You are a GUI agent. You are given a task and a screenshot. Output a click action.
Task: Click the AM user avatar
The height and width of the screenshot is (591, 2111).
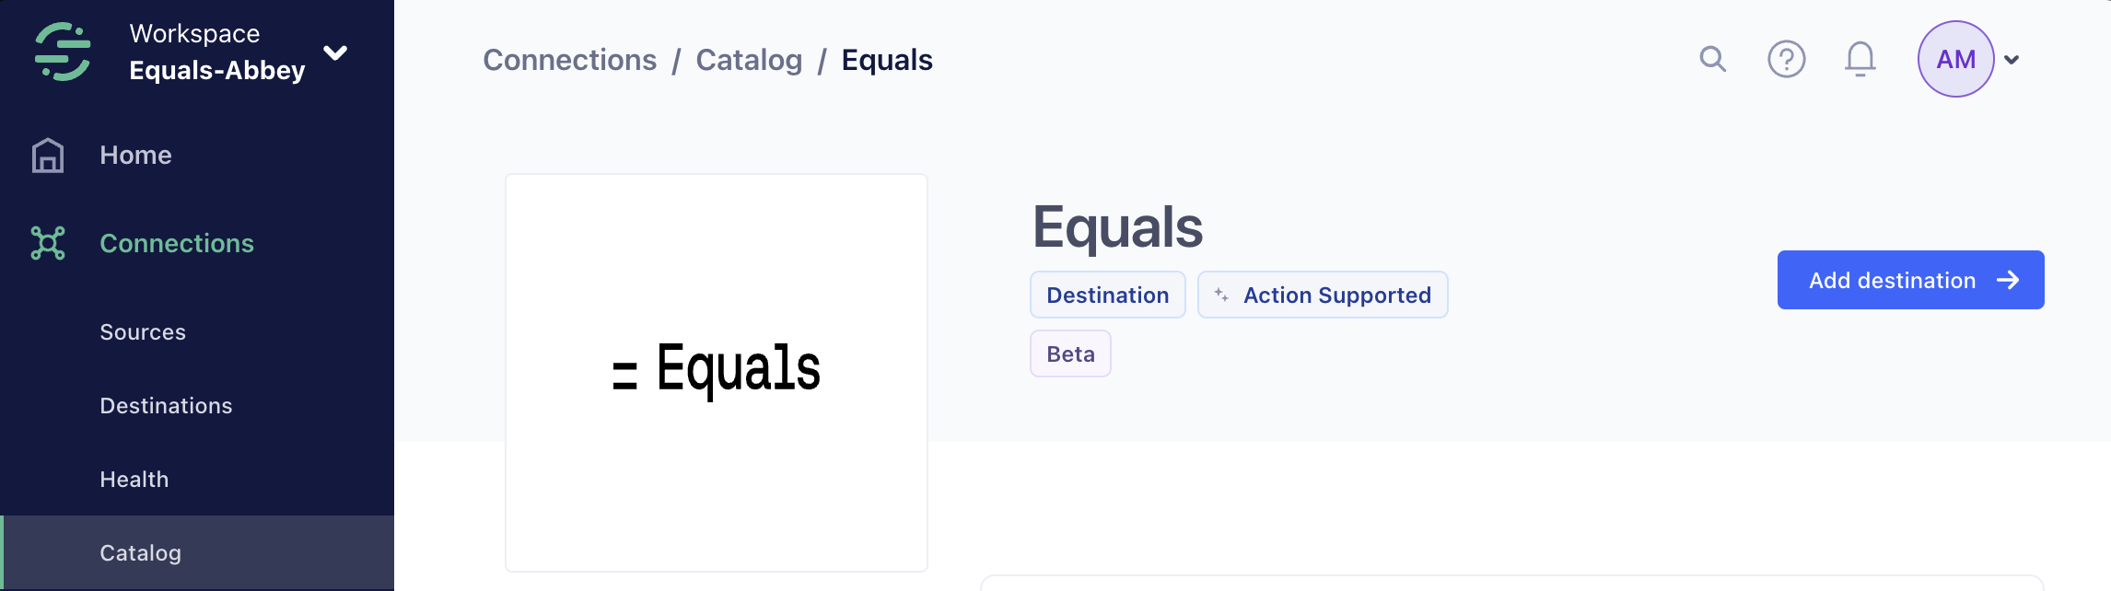(1955, 59)
